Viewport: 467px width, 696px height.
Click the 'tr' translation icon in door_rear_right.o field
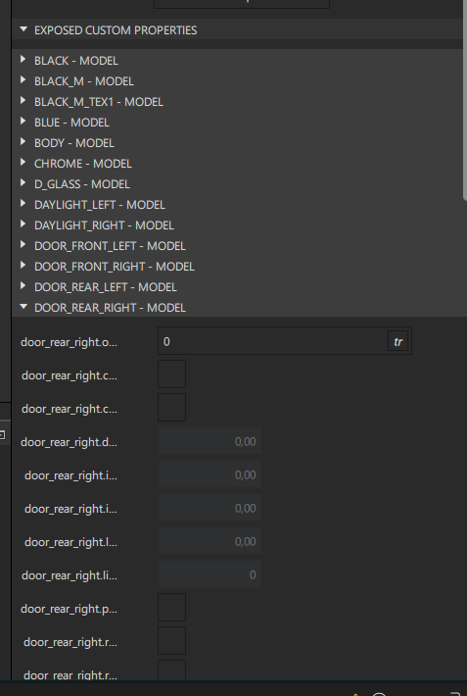[x=397, y=341]
